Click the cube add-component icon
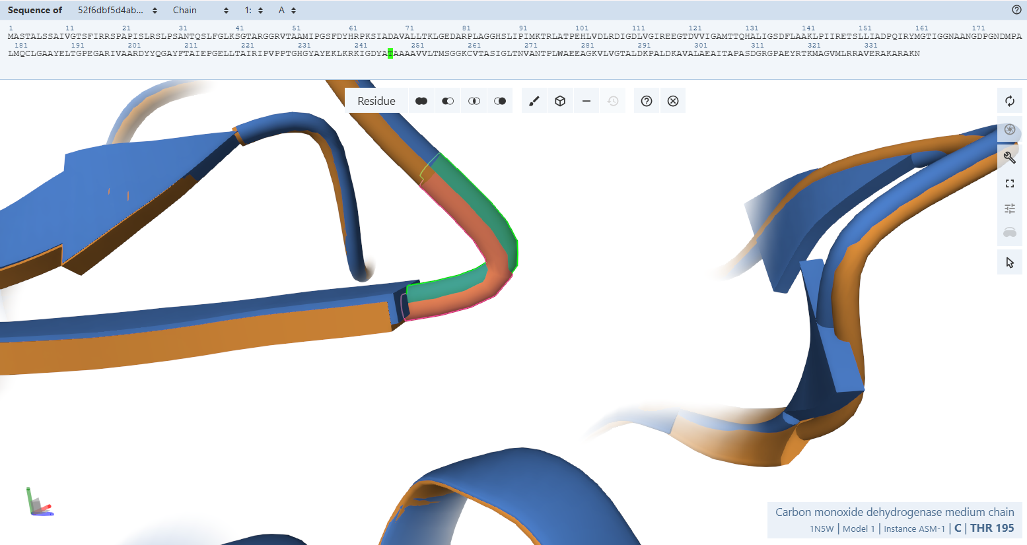Screen dimensions: 1027x545 tap(560, 101)
